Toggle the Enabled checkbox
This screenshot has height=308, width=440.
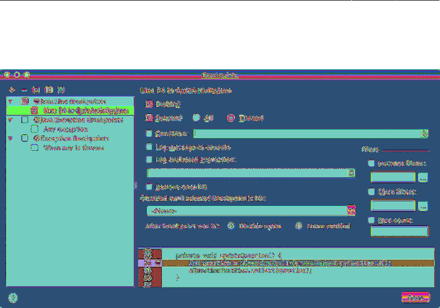(149, 104)
